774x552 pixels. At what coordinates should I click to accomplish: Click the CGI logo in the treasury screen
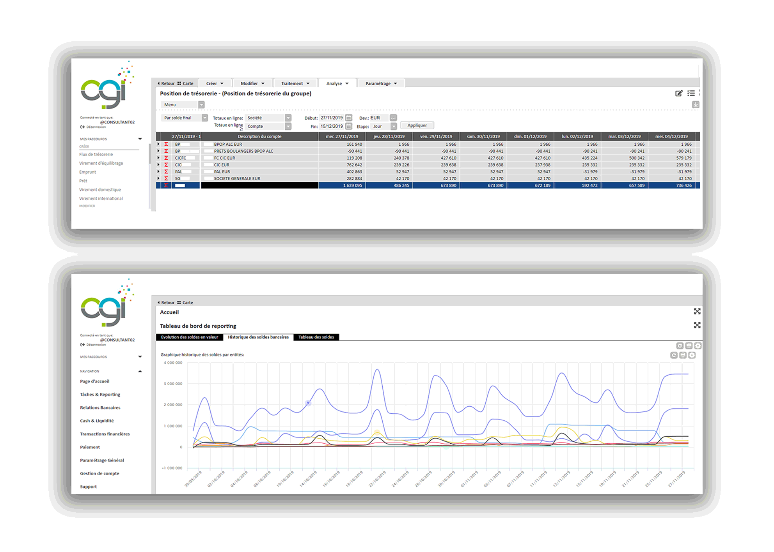click(x=107, y=85)
